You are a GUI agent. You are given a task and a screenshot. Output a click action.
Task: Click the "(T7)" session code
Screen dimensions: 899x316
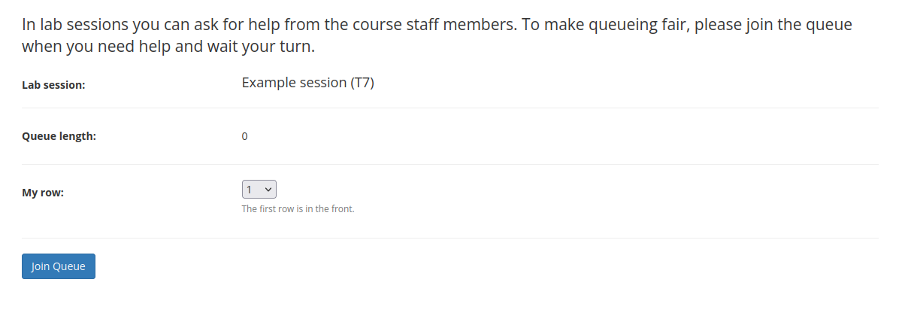coord(362,83)
